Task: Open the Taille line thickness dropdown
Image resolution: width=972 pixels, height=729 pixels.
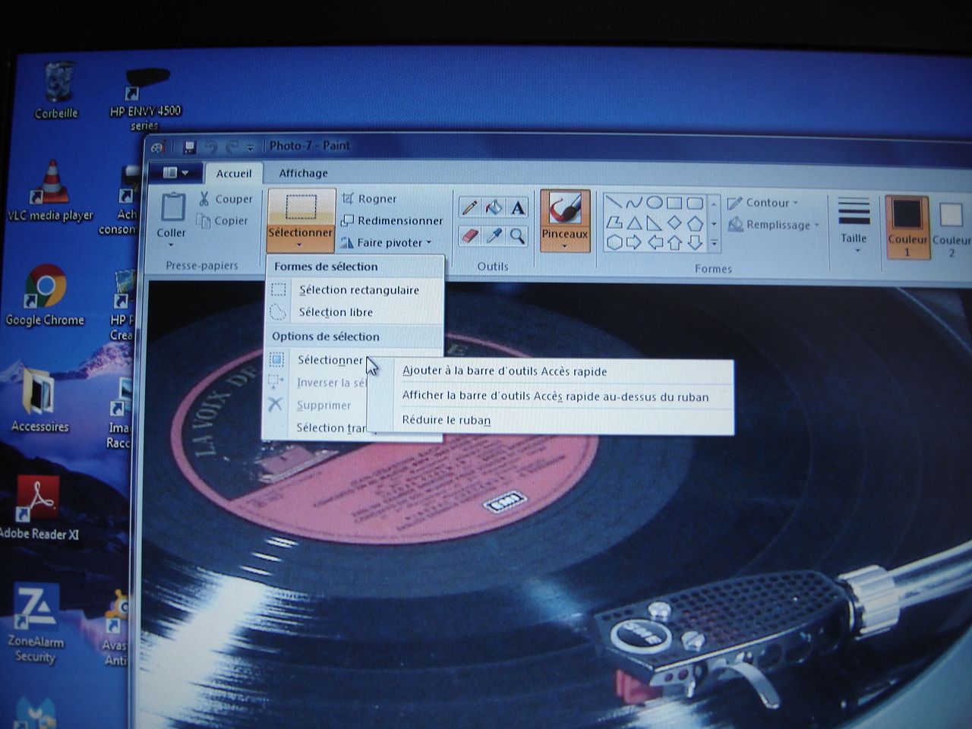Action: coord(854,225)
